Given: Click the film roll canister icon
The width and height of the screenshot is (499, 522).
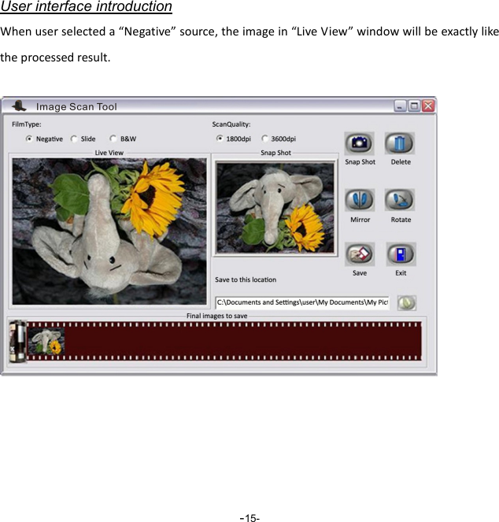Looking at the screenshot, I should click(x=17, y=342).
